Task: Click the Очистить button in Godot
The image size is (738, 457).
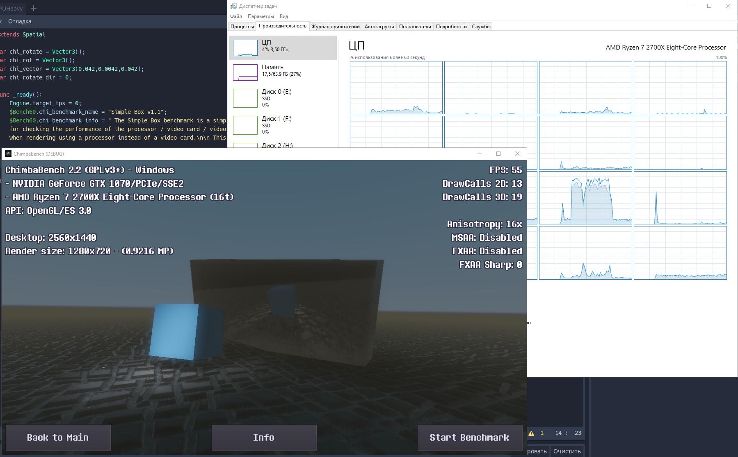Action: point(567,451)
